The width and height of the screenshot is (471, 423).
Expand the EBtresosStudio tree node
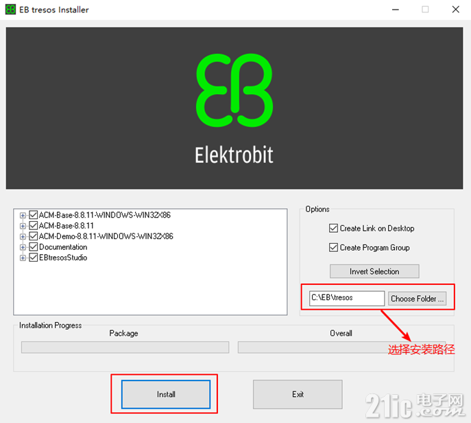pos(23,258)
